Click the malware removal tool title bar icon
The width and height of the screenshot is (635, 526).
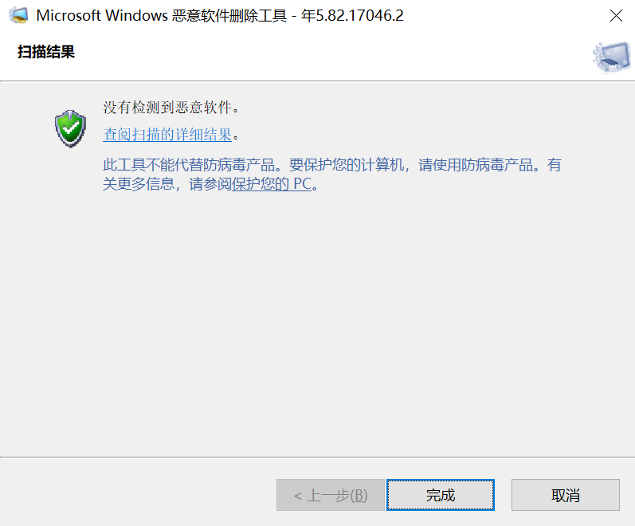click(x=18, y=15)
